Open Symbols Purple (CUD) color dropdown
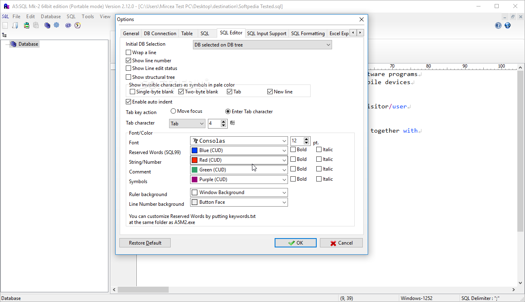Image resolution: width=525 pixels, height=302 pixels. click(239, 180)
